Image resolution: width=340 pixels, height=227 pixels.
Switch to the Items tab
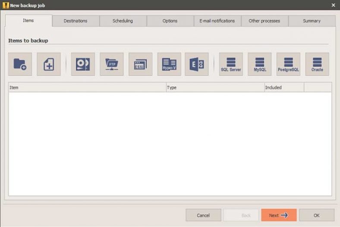click(28, 21)
